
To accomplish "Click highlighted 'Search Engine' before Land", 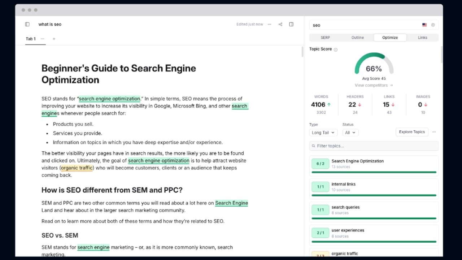I will [232, 203].
